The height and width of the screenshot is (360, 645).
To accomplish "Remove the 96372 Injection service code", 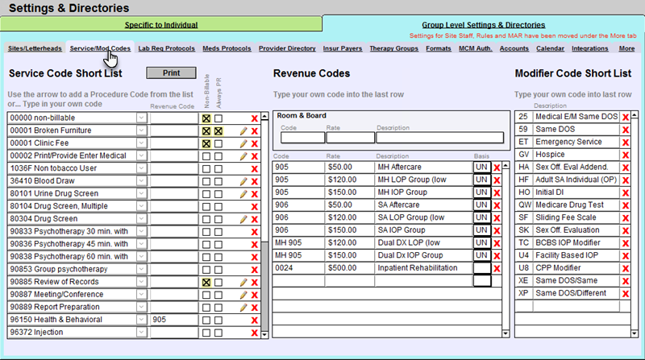I will [255, 333].
